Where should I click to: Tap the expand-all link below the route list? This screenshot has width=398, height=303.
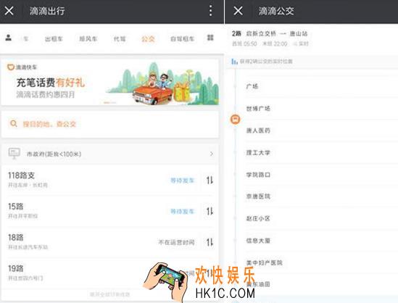110,294
